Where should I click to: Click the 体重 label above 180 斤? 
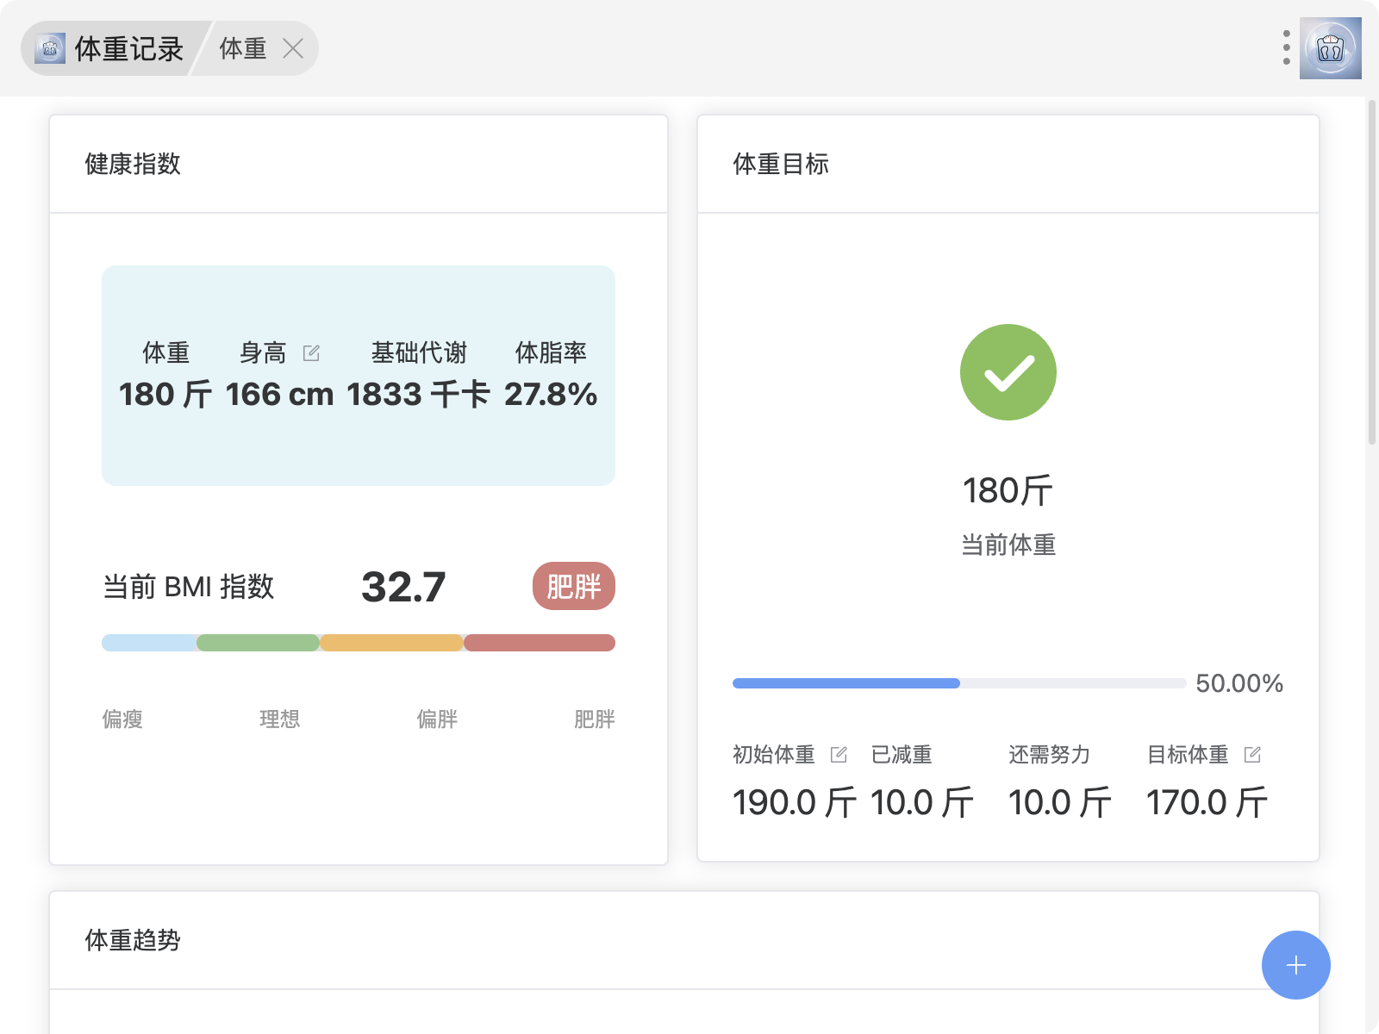tap(165, 352)
